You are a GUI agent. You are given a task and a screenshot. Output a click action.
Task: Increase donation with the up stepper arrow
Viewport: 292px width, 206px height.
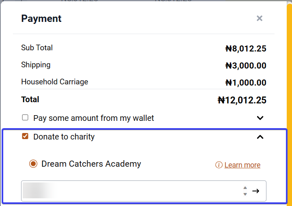[245, 188]
